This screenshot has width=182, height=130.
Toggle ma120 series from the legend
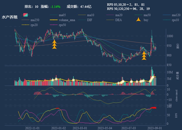coord(176,15)
